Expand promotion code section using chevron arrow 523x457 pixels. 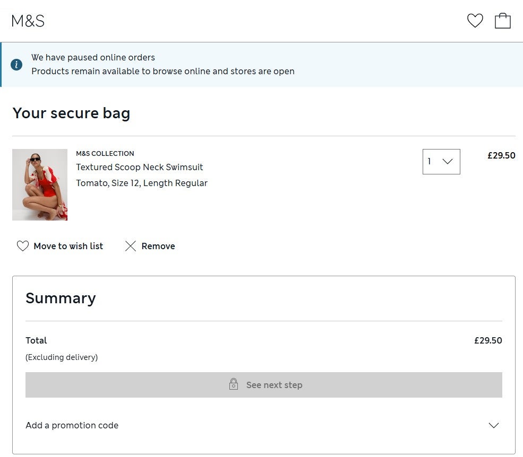coord(493,425)
